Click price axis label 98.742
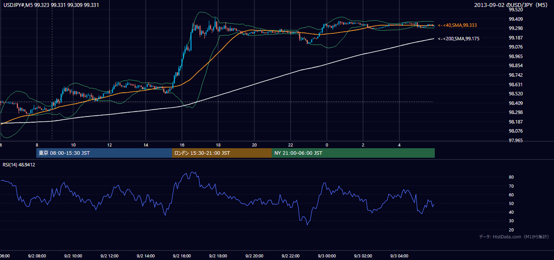554x260 pixels. coord(515,75)
